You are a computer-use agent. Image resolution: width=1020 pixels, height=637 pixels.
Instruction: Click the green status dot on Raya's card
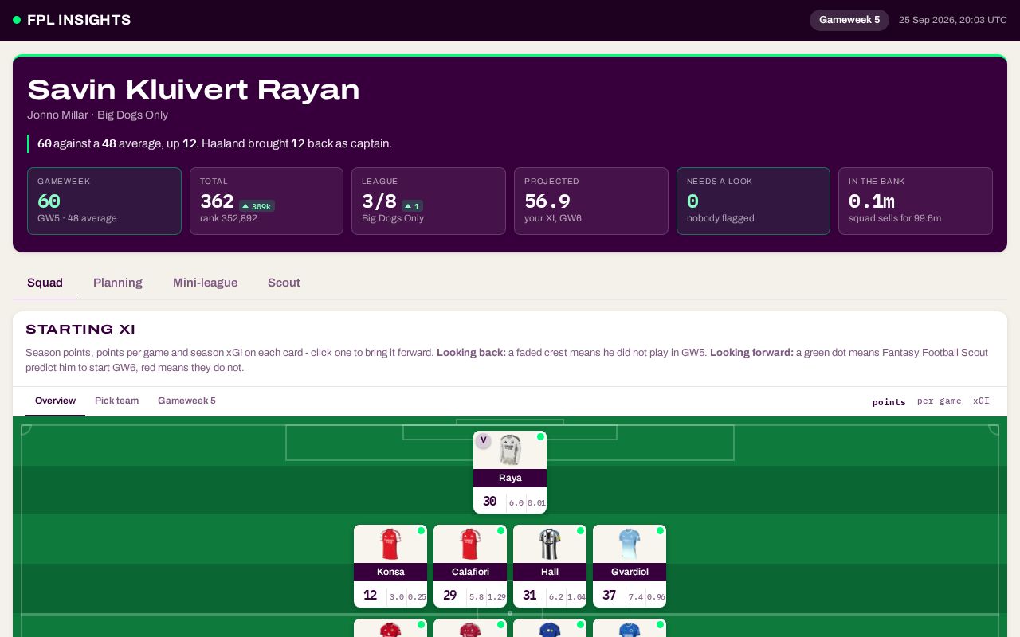coord(540,437)
